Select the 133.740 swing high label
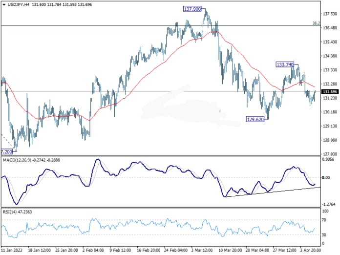 (x=285, y=64)
